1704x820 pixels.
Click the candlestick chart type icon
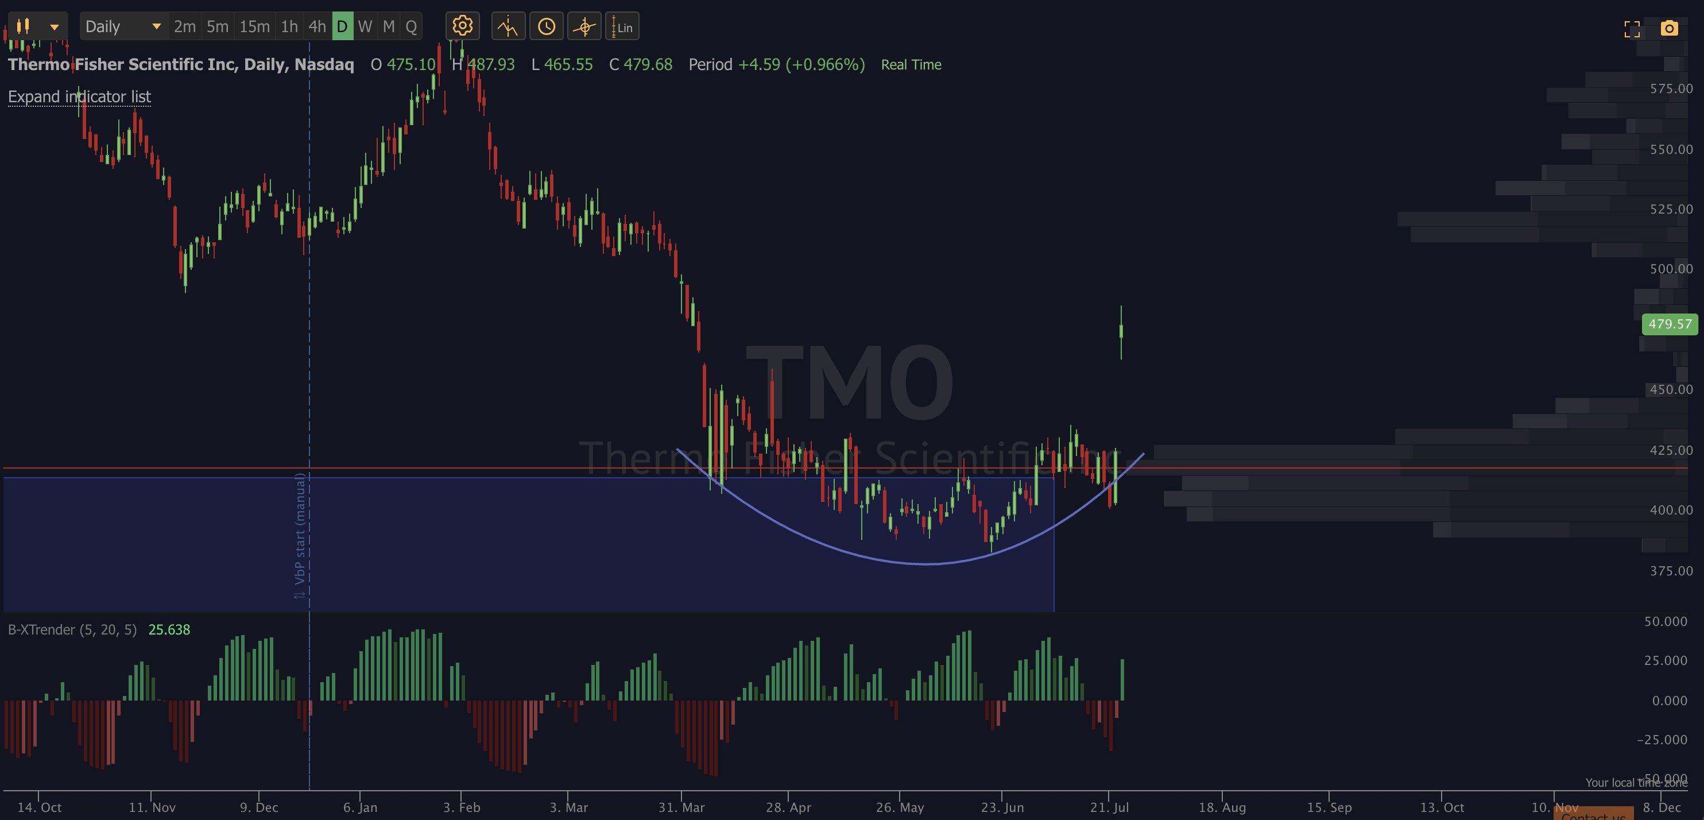pyautogui.click(x=23, y=26)
